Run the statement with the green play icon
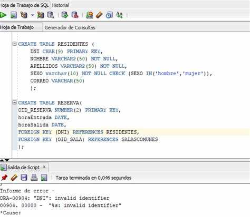250x217 pixels. 3,15
